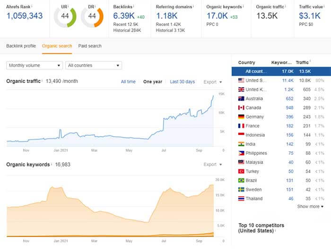Image resolution: width=331 pixels, height=250 pixels.
Task: Select the All countries highlighted row
Action: point(281,71)
